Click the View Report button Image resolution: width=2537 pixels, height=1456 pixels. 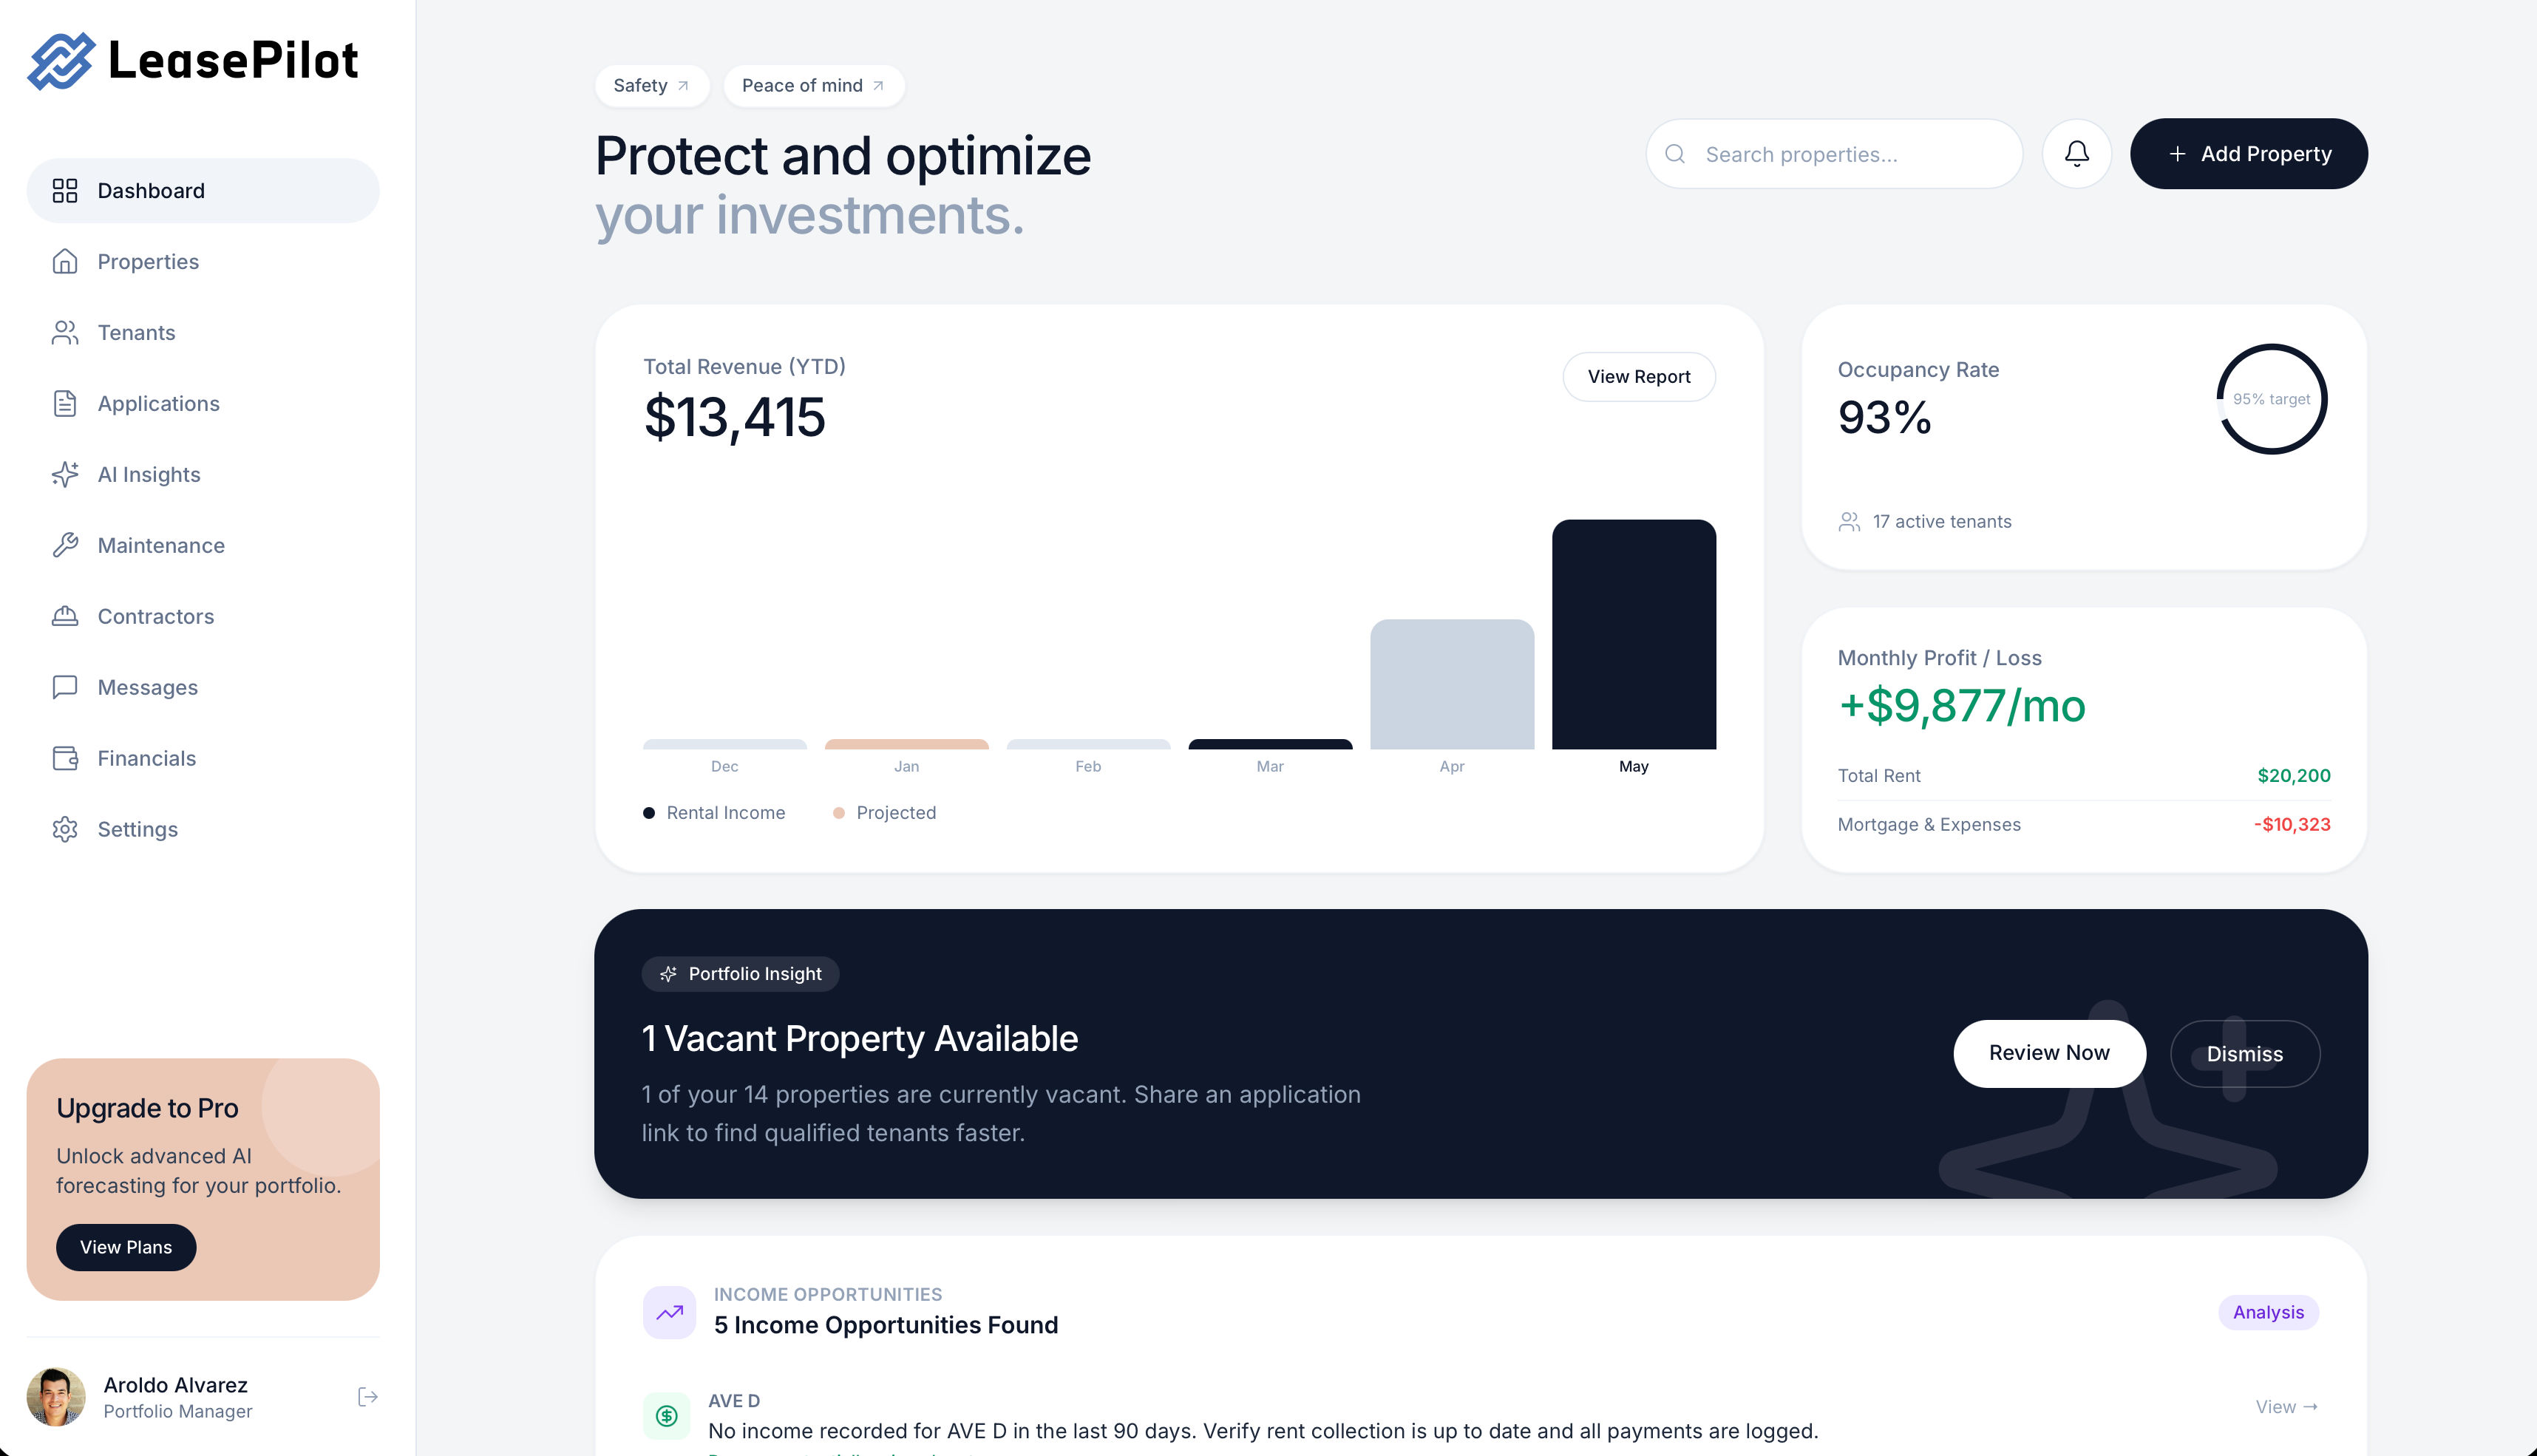pyautogui.click(x=1638, y=377)
